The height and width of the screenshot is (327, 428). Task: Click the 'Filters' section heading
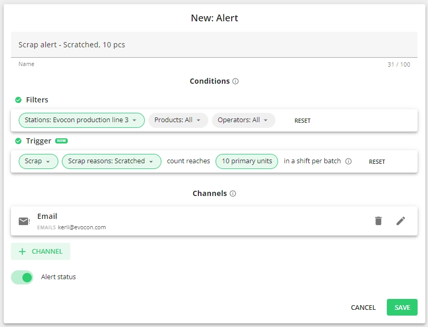[x=37, y=100]
